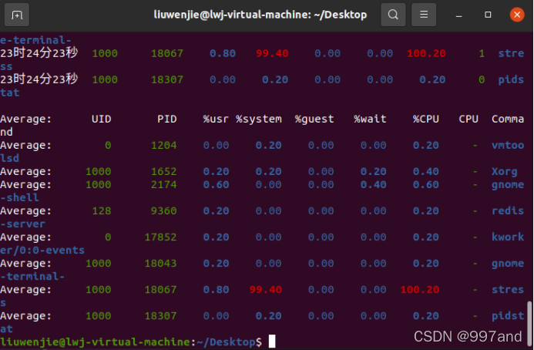This screenshot has height=350, width=534.
Task: Click PID 18307 in timestamped row
Action: pyautogui.click(x=167, y=79)
